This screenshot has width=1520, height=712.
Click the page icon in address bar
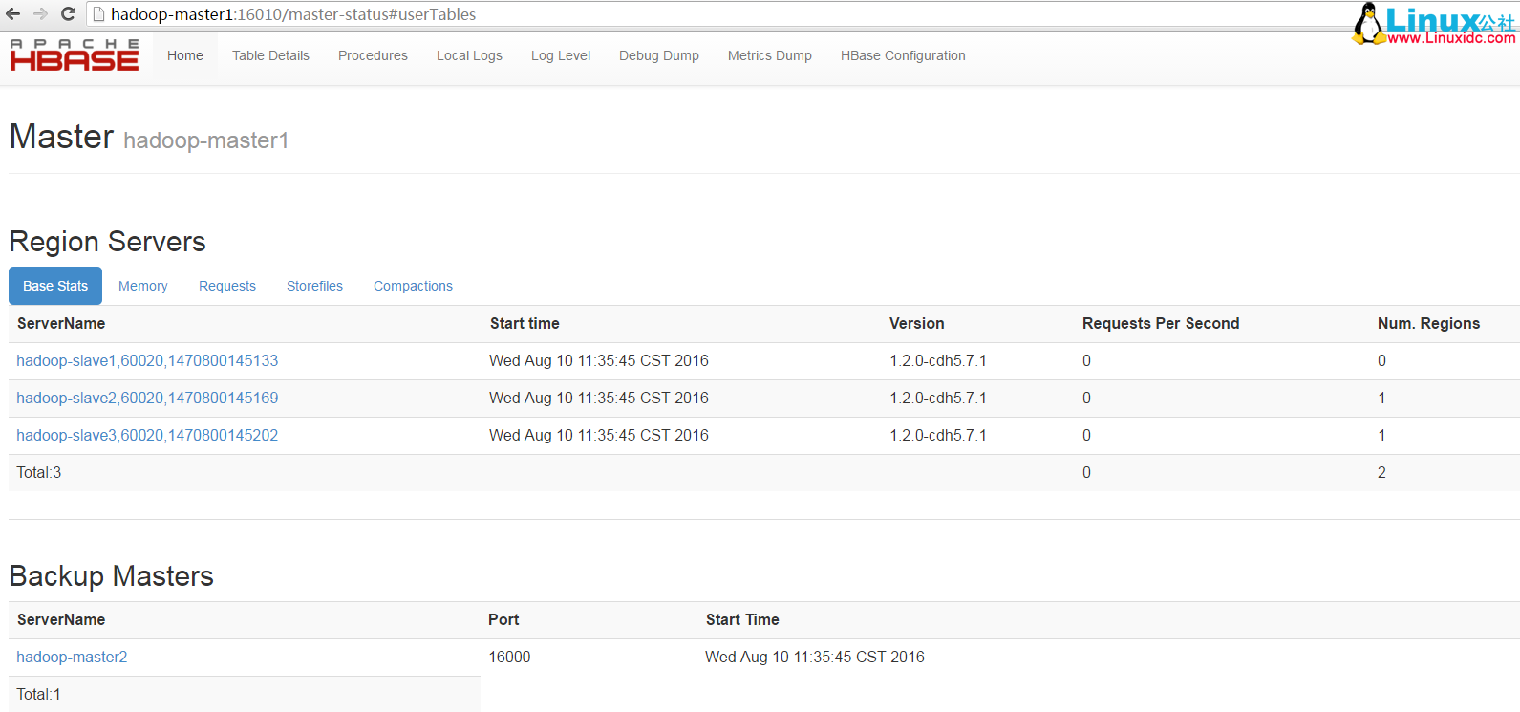(98, 14)
